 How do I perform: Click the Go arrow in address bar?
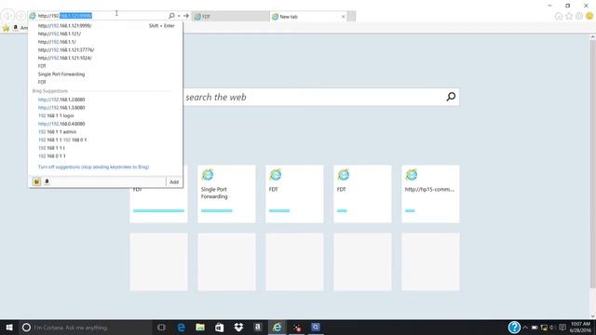click(186, 16)
